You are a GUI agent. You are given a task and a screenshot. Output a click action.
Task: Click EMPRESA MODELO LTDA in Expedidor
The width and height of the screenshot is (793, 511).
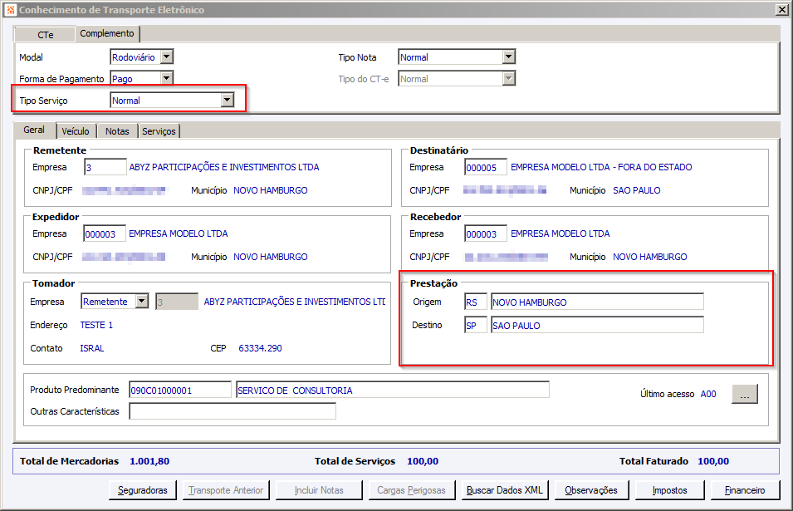[x=178, y=233]
